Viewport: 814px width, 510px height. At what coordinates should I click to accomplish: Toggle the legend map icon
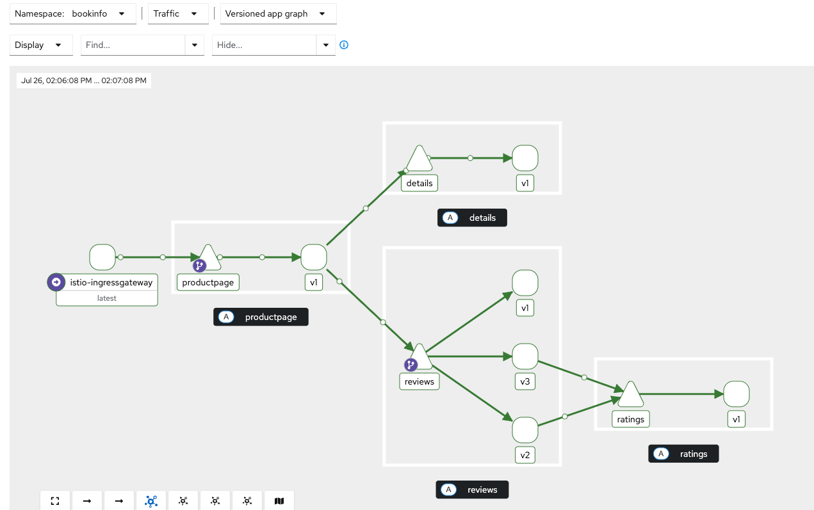point(279,501)
